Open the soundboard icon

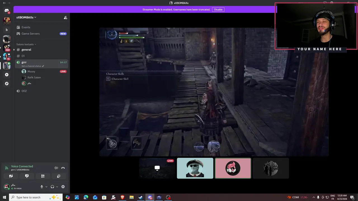(x=59, y=176)
